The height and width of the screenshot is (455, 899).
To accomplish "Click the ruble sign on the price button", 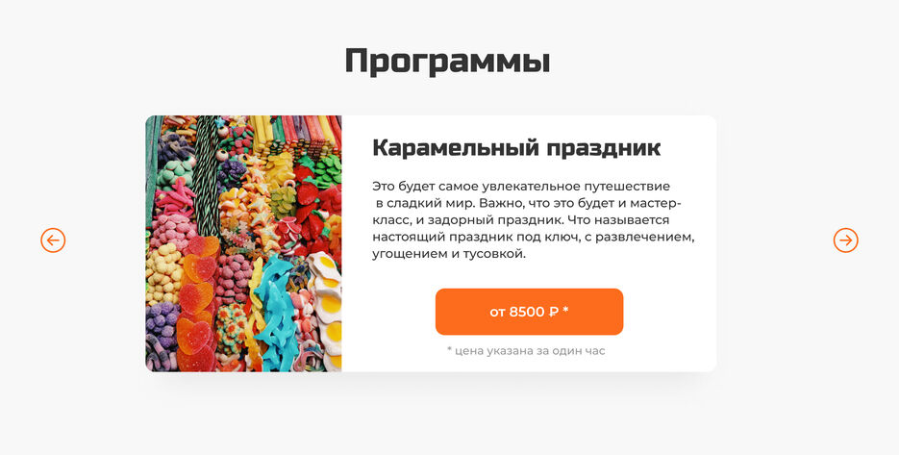I will 553,312.
